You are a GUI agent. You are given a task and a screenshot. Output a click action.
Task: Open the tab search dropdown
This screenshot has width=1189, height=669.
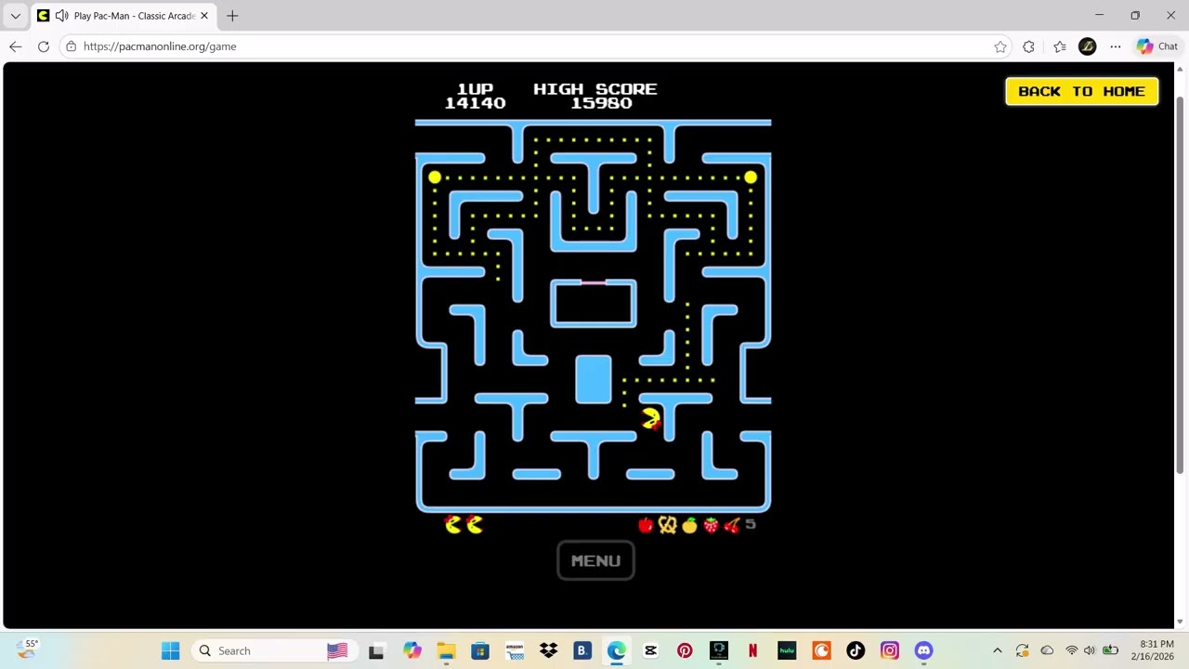tap(15, 16)
